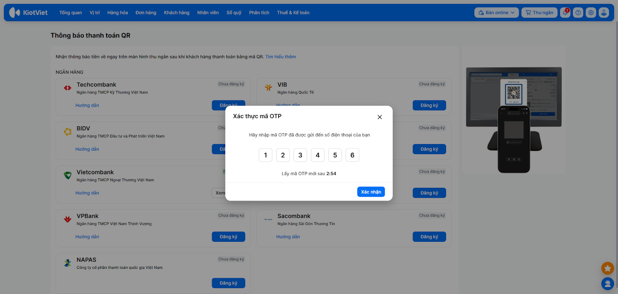618x294 pixels.
Task: Open Hướng dẫn link for Techcombank
Action: pos(87,105)
